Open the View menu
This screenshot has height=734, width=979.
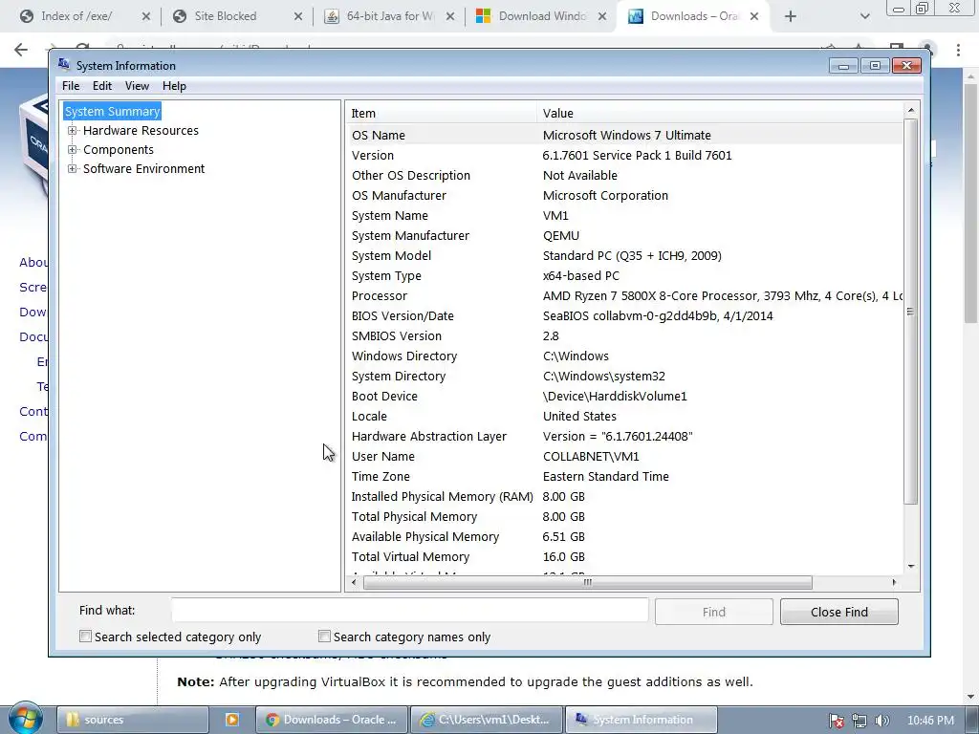137,86
